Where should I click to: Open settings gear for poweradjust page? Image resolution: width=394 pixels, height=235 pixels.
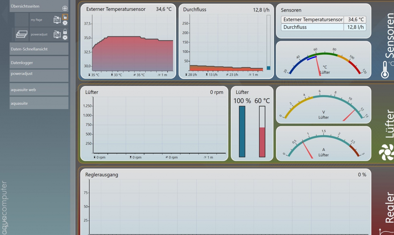65,37
